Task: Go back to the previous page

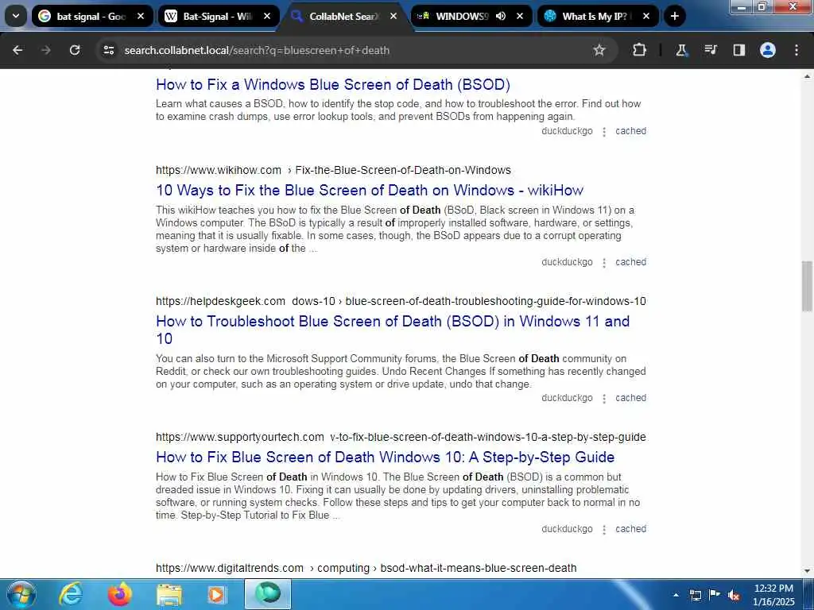Action: [x=17, y=50]
